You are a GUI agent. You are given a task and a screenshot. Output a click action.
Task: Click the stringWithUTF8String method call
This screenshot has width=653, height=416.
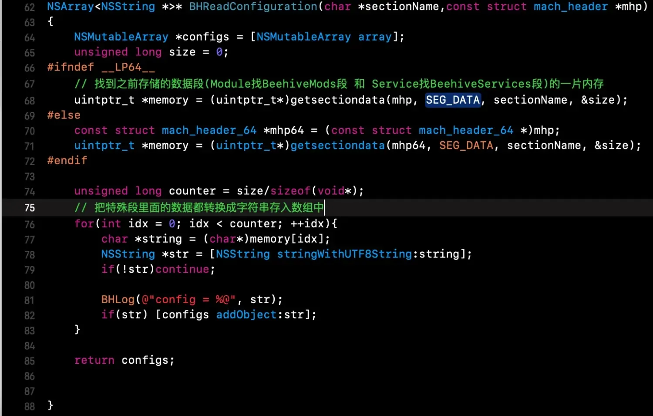pos(344,254)
